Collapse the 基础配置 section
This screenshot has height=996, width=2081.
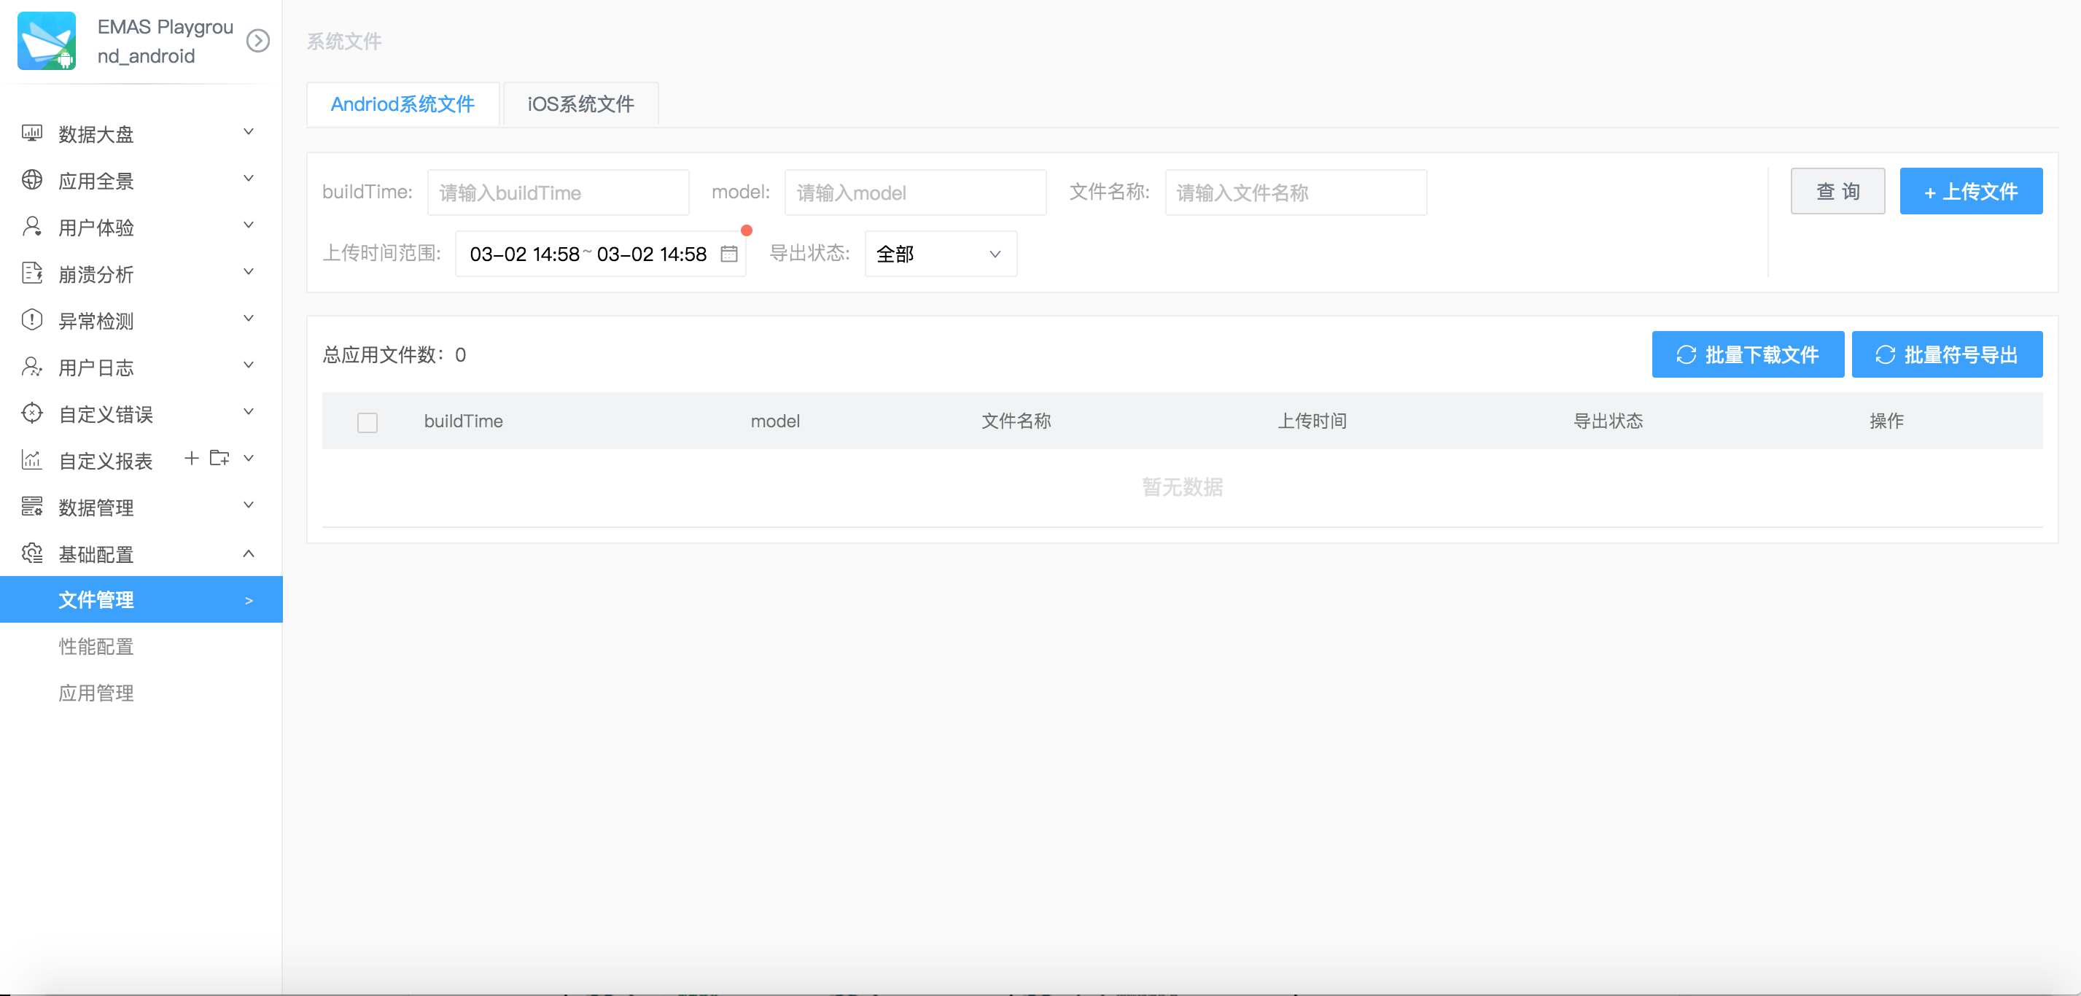pyautogui.click(x=249, y=553)
